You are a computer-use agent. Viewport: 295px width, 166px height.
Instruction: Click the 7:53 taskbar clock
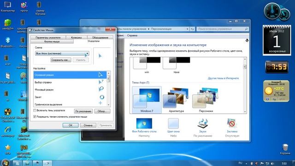[284, 163]
